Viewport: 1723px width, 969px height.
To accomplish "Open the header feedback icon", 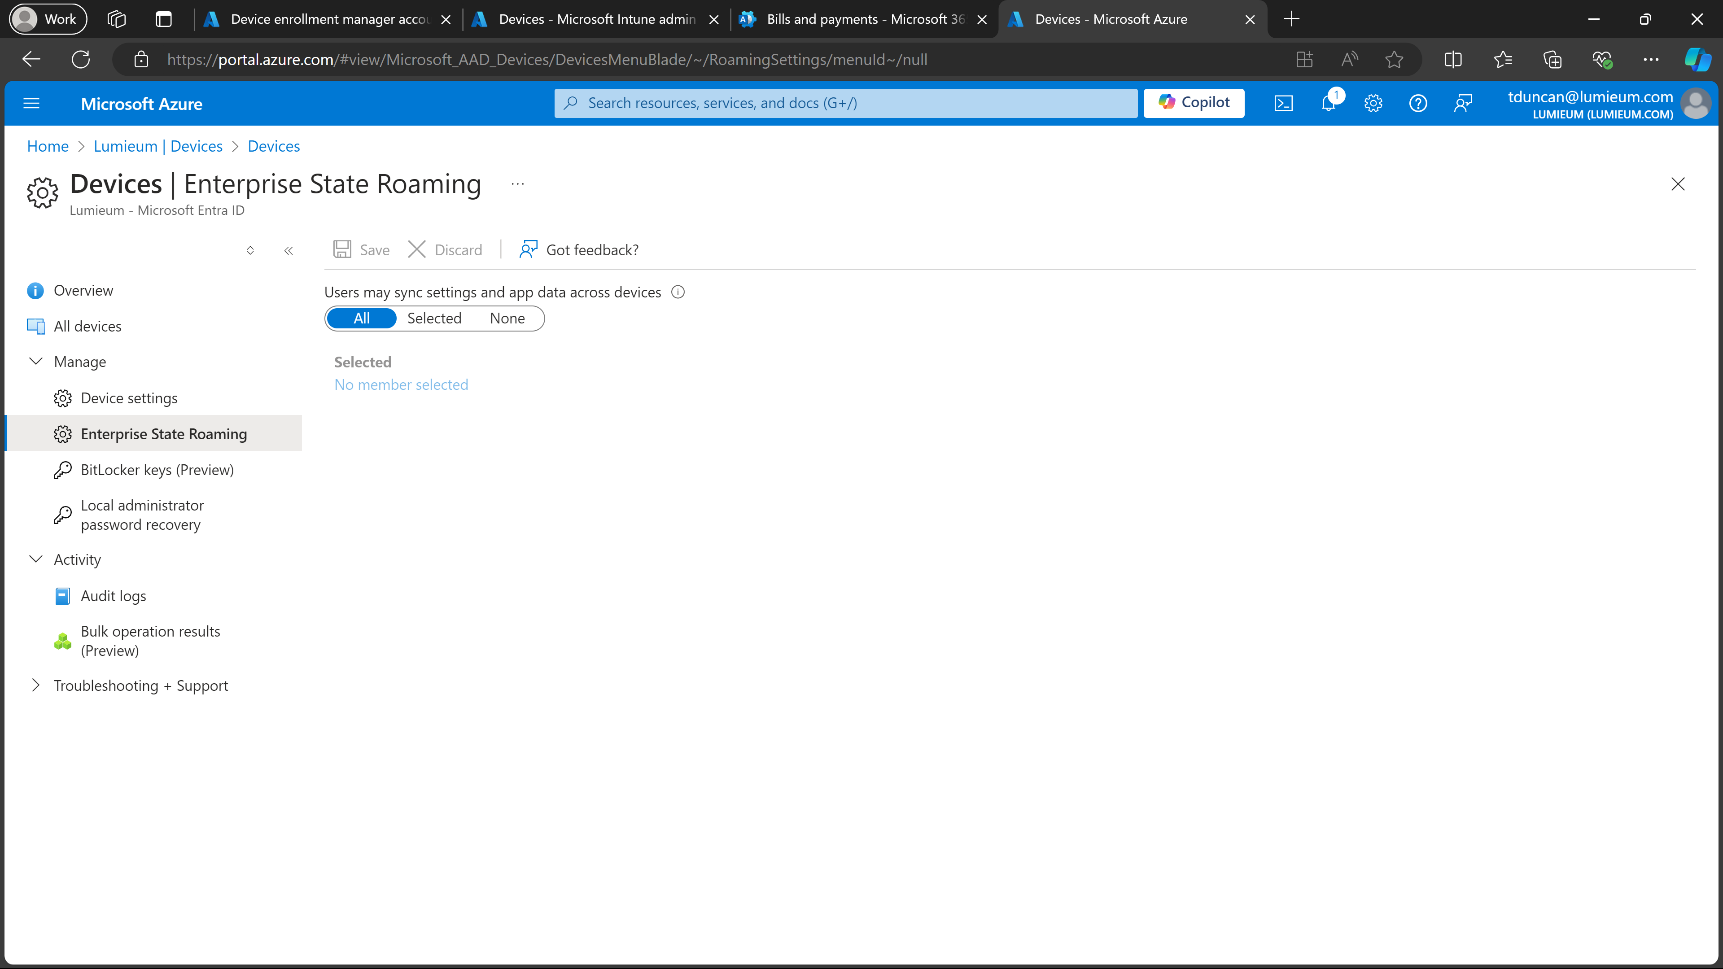I will click(1463, 103).
